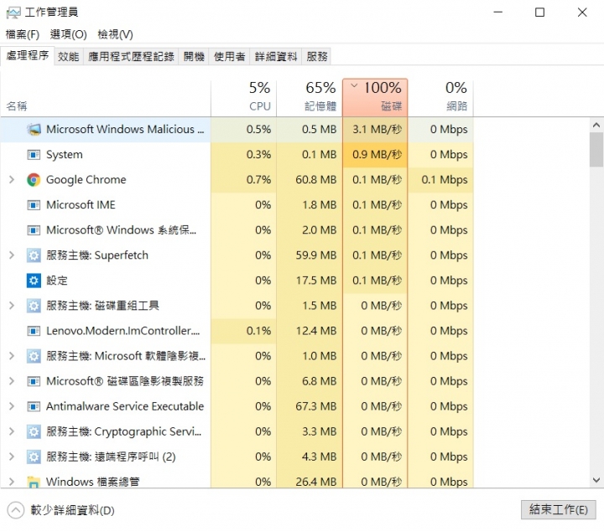The image size is (604, 531).
Task: Switch to the 詳細資料 tab
Action: pyautogui.click(x=276, y=57)
